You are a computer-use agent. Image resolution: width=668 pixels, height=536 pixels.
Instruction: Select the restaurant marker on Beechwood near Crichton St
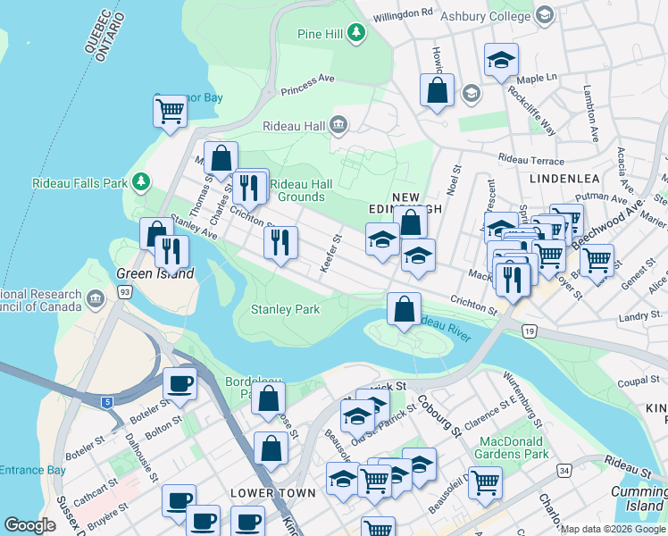tap(514, 281)
